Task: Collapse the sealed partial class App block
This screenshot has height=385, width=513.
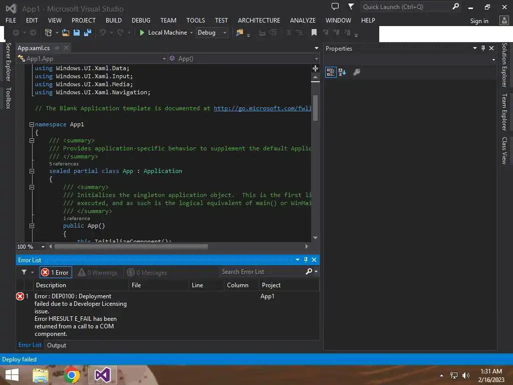Action: [x=32, y=171]
